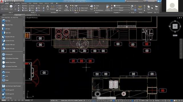
Task: Click Save drawing in Specifi project
Action: 12,86
